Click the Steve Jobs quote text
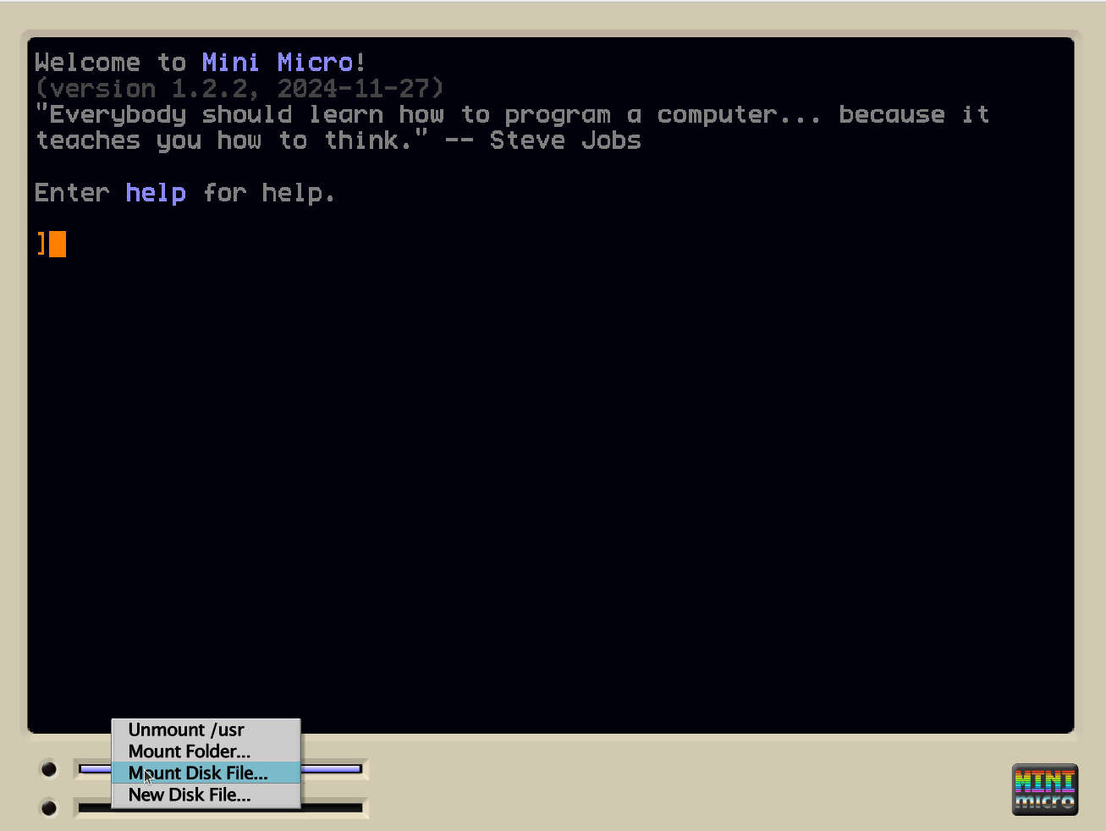This screenshot has width=1106, height=831. point(512,127)
